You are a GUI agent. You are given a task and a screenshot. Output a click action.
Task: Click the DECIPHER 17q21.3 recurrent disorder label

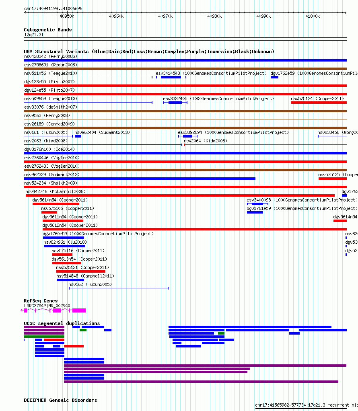click(x=307, y=405)
